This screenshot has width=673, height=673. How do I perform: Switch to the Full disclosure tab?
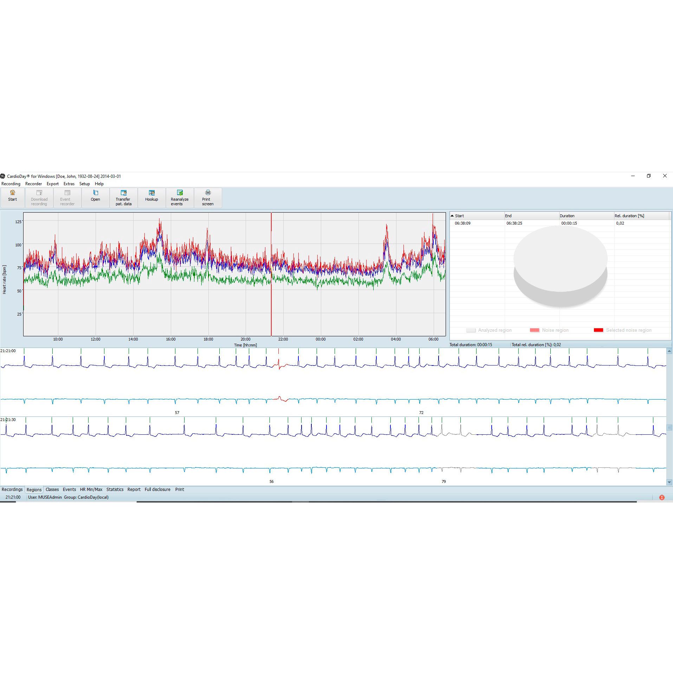(157, 490)
